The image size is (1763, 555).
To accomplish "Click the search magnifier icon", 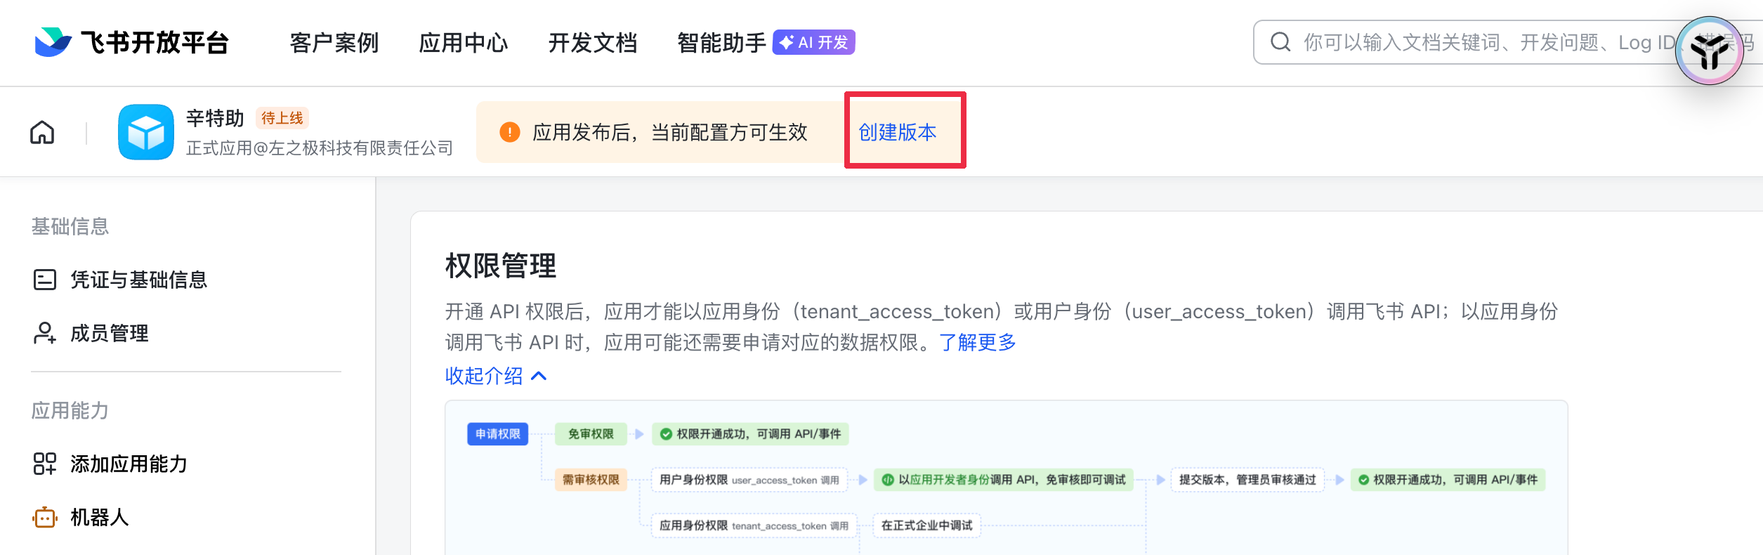I will [x=1280, y=42].
